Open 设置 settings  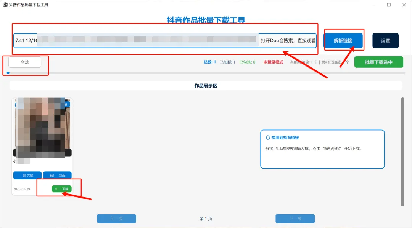[x=385, y=41]
